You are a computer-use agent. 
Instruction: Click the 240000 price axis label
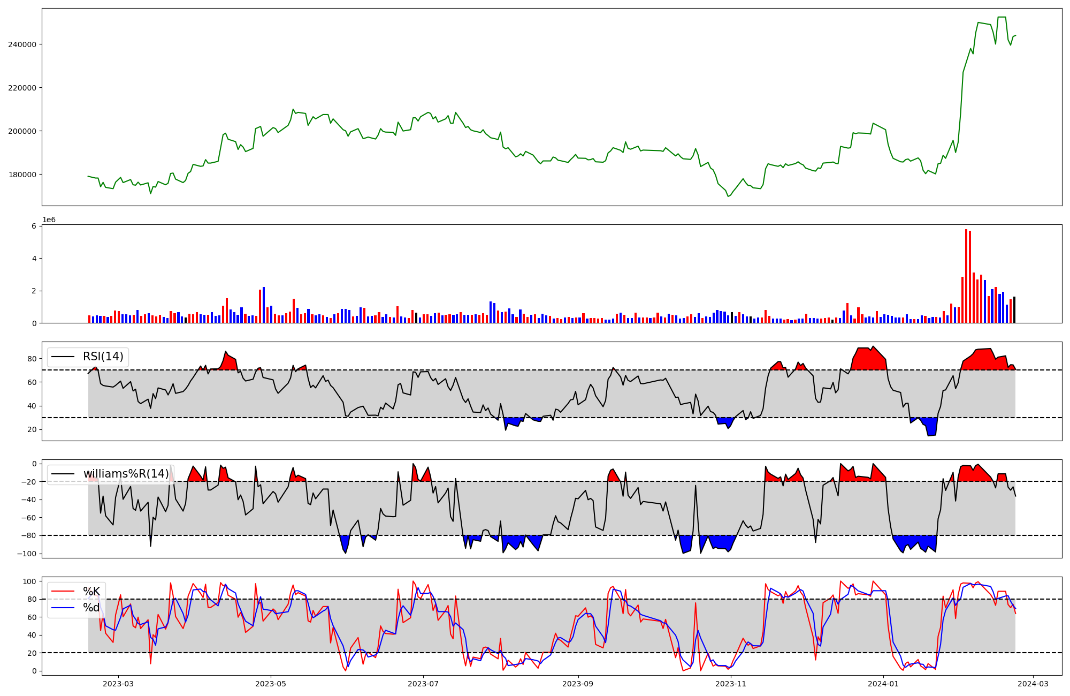coord(22,44)
